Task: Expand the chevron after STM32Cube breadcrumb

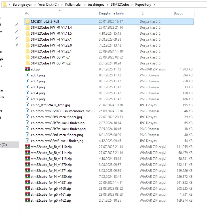Action: 132,5
